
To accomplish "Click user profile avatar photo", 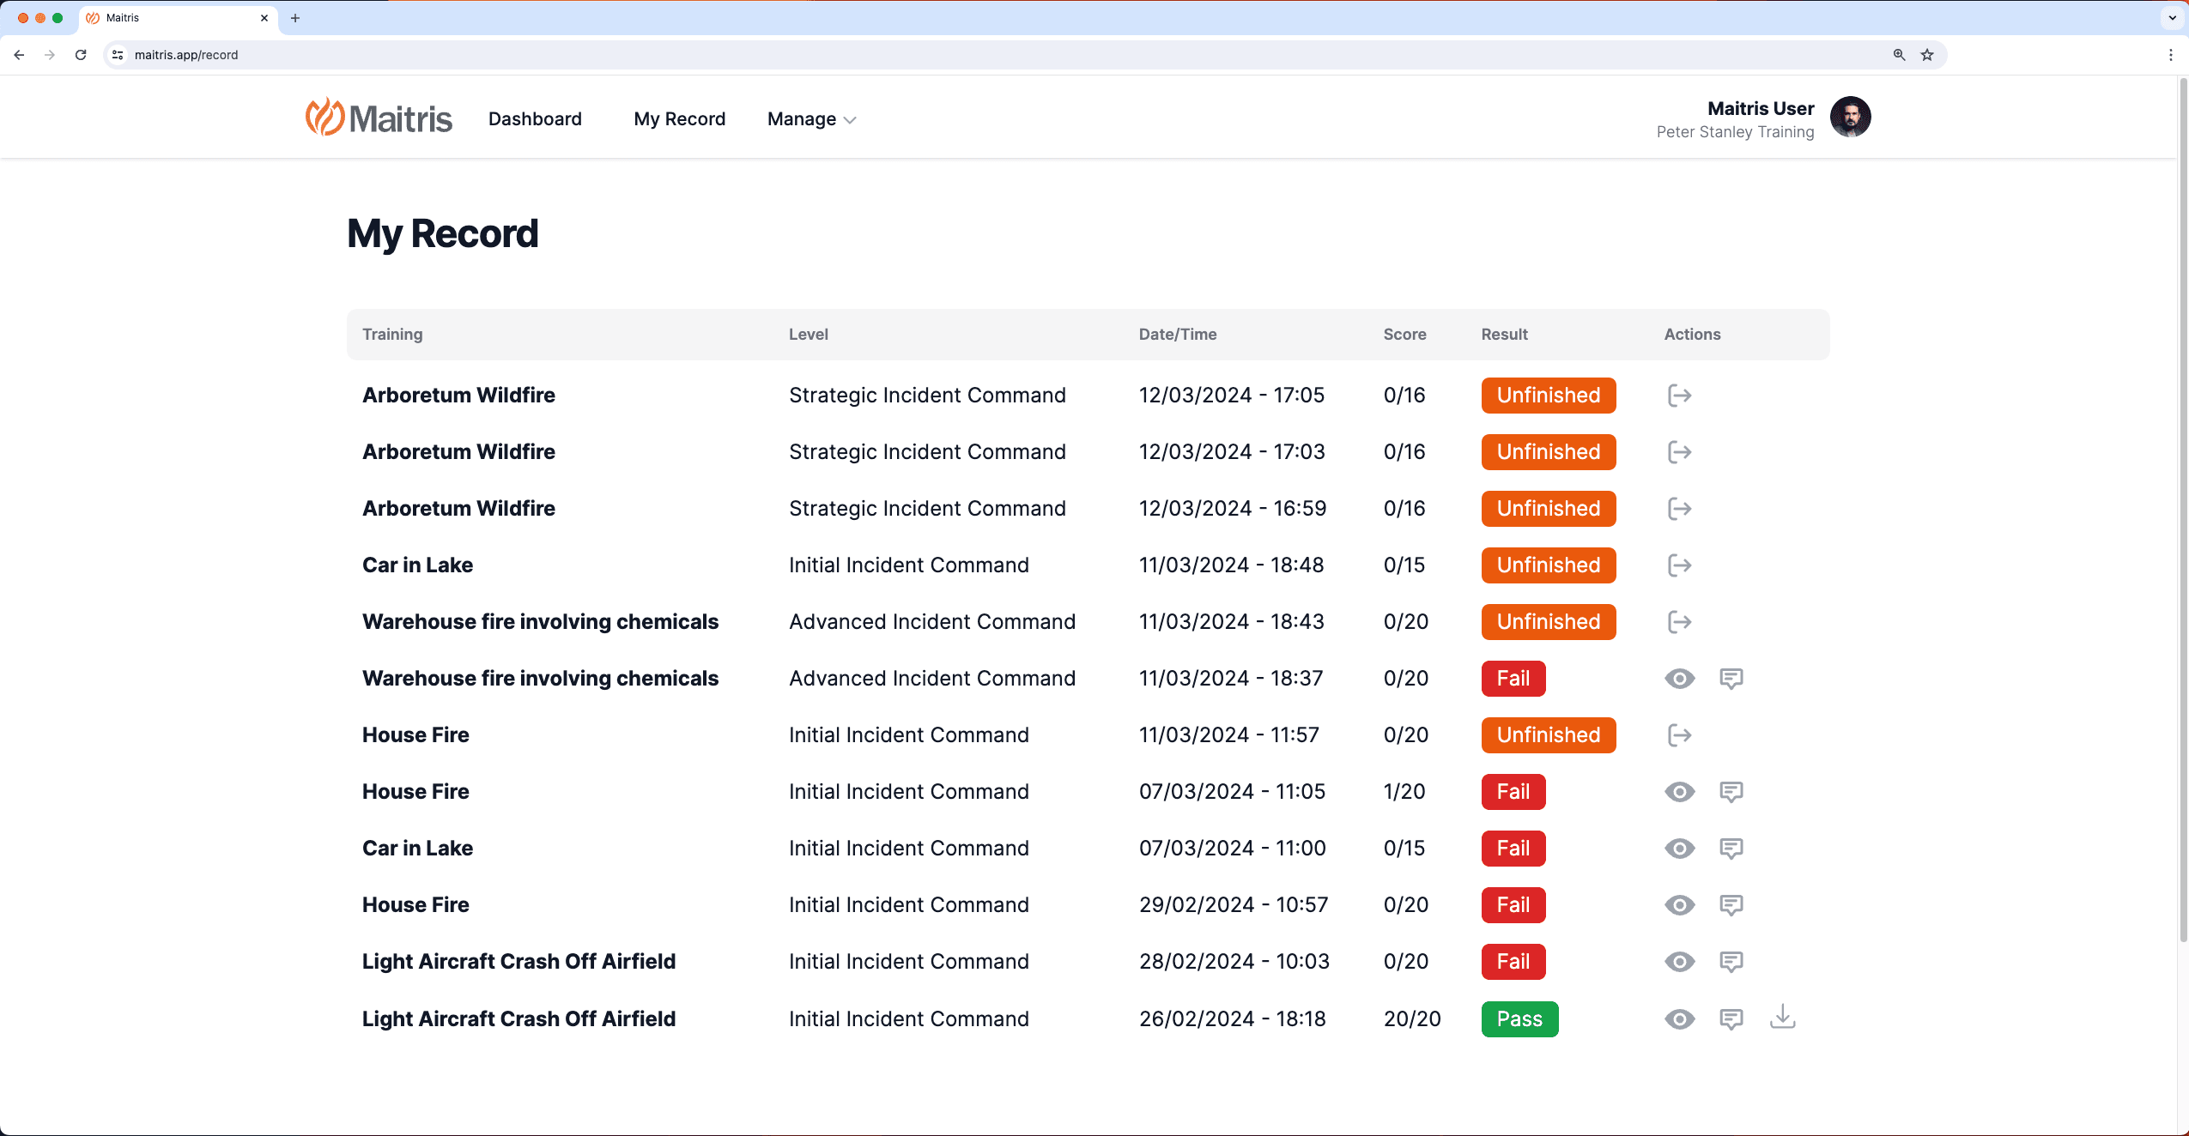I will (1850, 118).
